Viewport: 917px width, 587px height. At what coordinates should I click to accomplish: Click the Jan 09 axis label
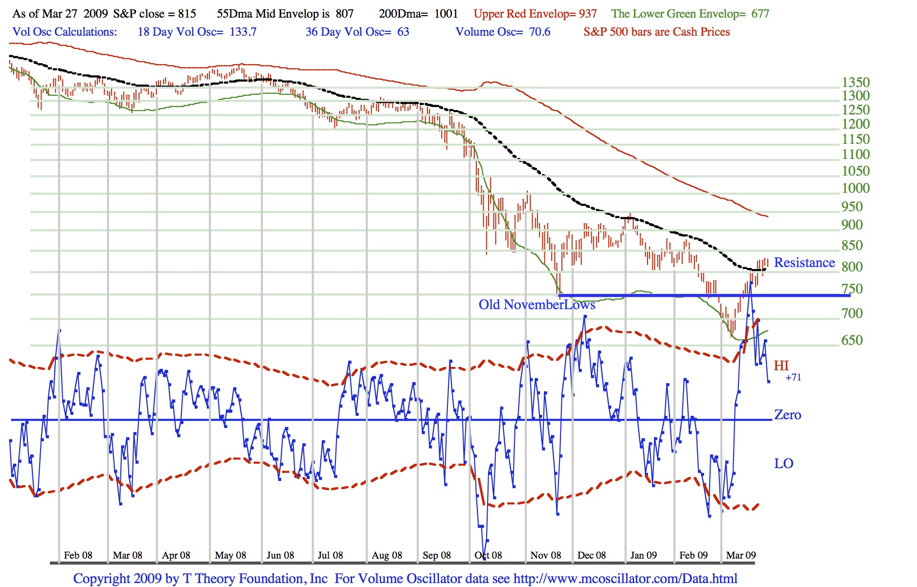pyautogui.click(x=643, y=555)
